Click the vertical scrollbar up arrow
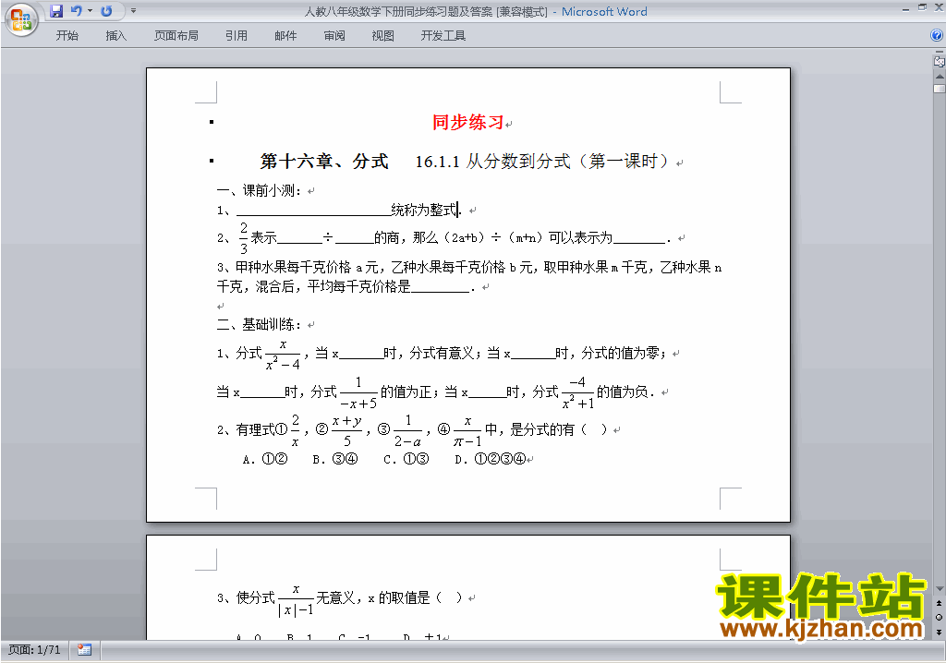 (x=940, y=77)
